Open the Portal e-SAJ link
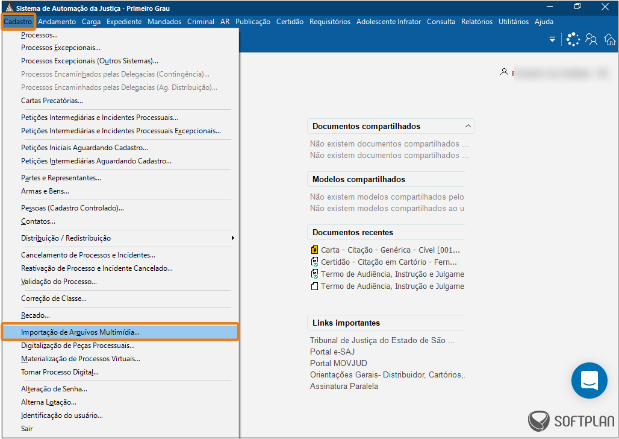This screenshot has height=439, width=619. click(332, 352)
